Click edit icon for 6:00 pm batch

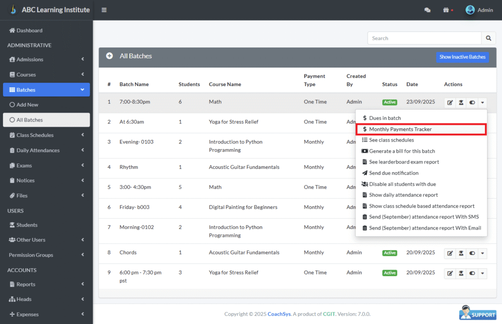450,273
